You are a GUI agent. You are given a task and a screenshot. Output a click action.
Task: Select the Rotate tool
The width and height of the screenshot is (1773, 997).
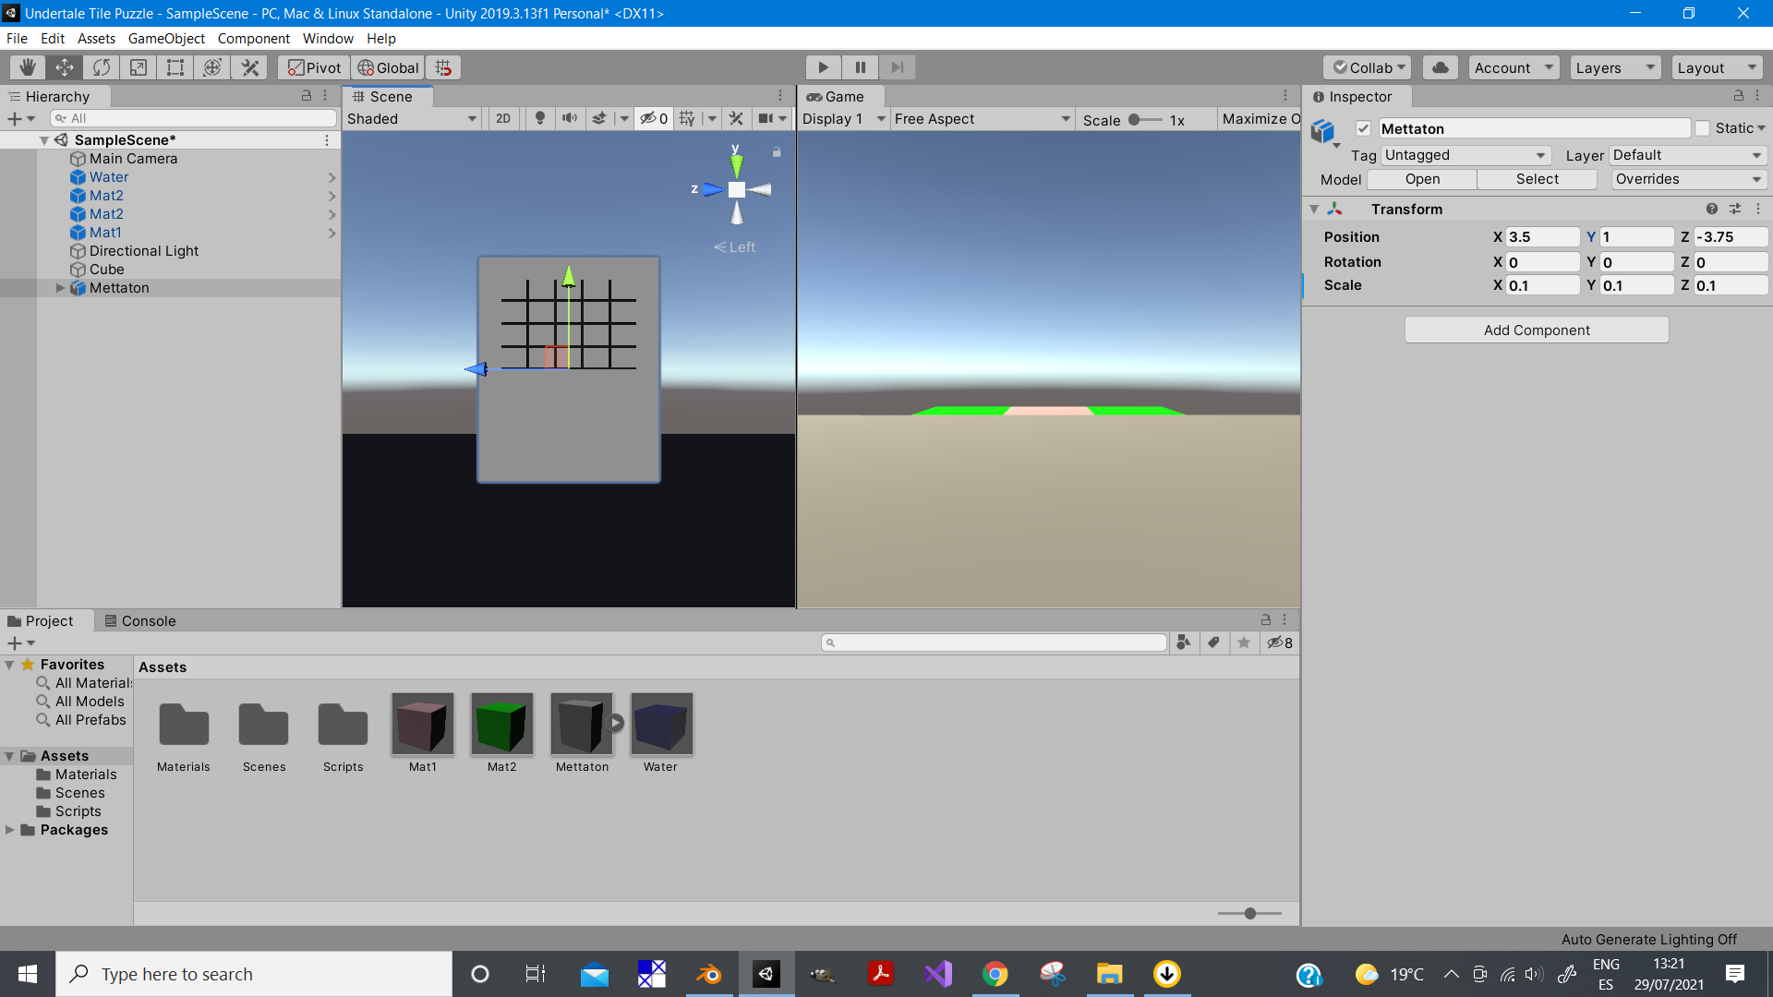tap(102, 67)
